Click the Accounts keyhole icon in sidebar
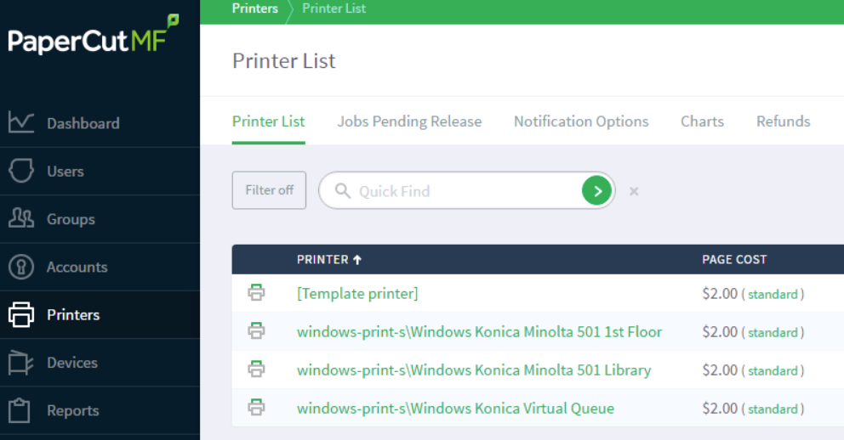844x440 pixels. pos(21,267)
